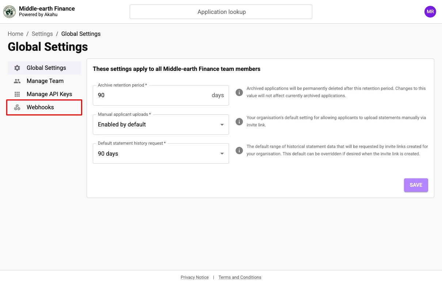Click info icon beside Archive retention period
Image resolution: width=442 pixels, height=285 pixels.
click(x=239, y=92)
